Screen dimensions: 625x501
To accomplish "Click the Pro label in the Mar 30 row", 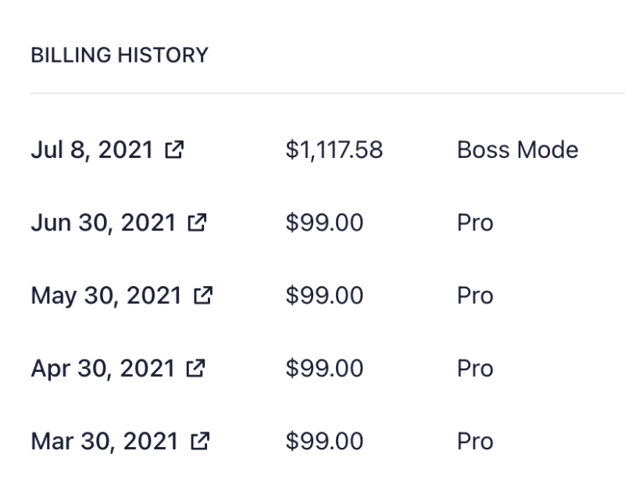I will 475,441.
